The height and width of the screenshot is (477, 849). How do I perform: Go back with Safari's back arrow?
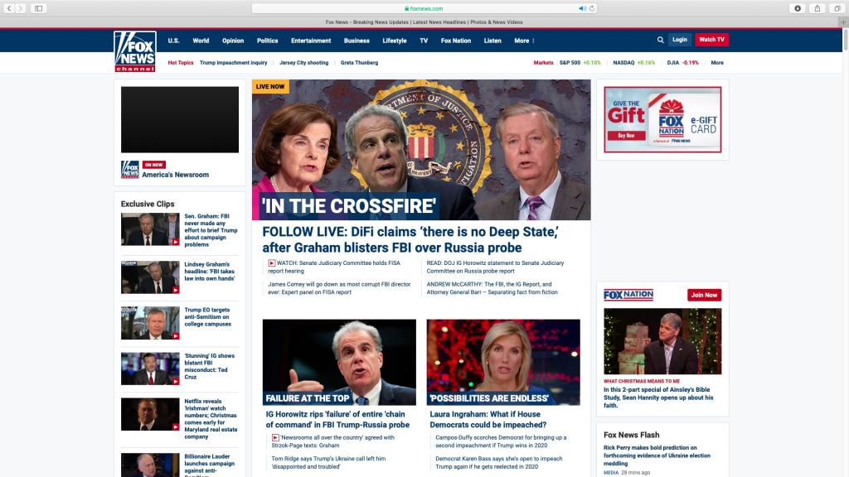click(x=8, y=8)
